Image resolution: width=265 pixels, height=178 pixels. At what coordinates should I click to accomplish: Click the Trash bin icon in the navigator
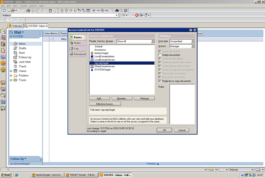pyautogui.click(x=15, y=66)
